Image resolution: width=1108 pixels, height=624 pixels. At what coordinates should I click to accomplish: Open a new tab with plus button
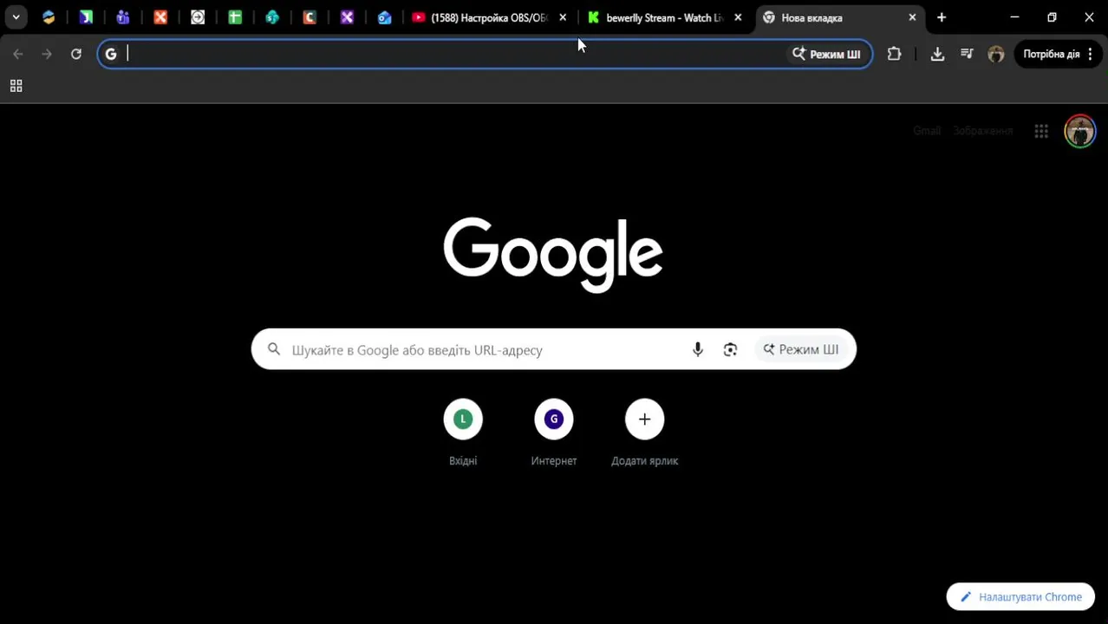click(x=942, y=17)
